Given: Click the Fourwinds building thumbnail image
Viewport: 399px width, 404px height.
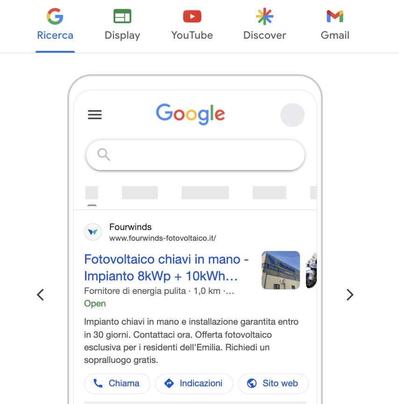Looking at the screenshot, I should point(280,270).
